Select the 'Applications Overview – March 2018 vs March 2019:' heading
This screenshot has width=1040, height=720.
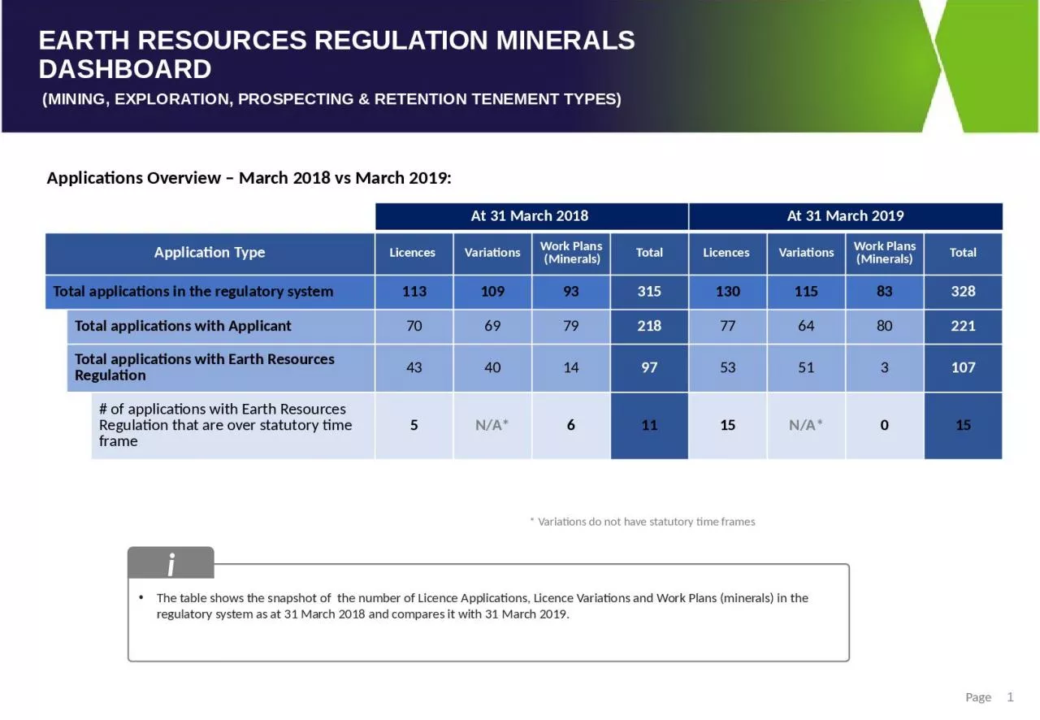point(249,178)
